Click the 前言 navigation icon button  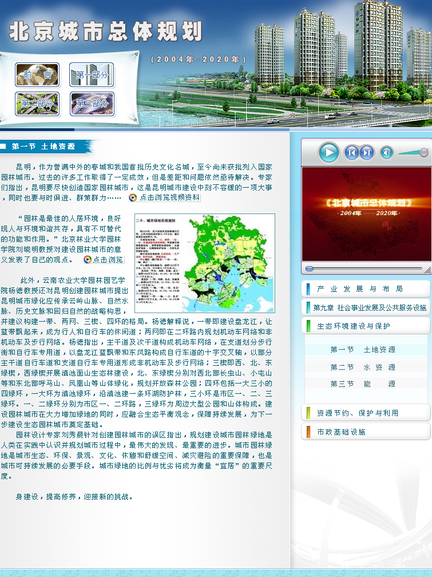(37, 75)
